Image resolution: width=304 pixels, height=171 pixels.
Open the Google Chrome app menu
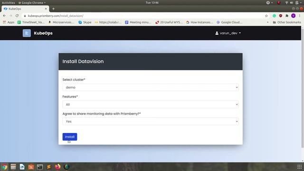tap(32, 3)
